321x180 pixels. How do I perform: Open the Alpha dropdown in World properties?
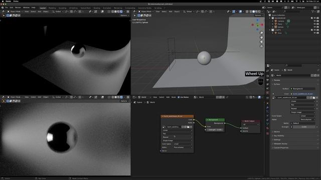[307, 119]
